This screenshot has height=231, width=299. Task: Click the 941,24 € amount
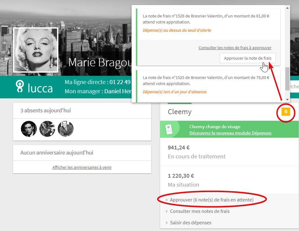[179, 148]
